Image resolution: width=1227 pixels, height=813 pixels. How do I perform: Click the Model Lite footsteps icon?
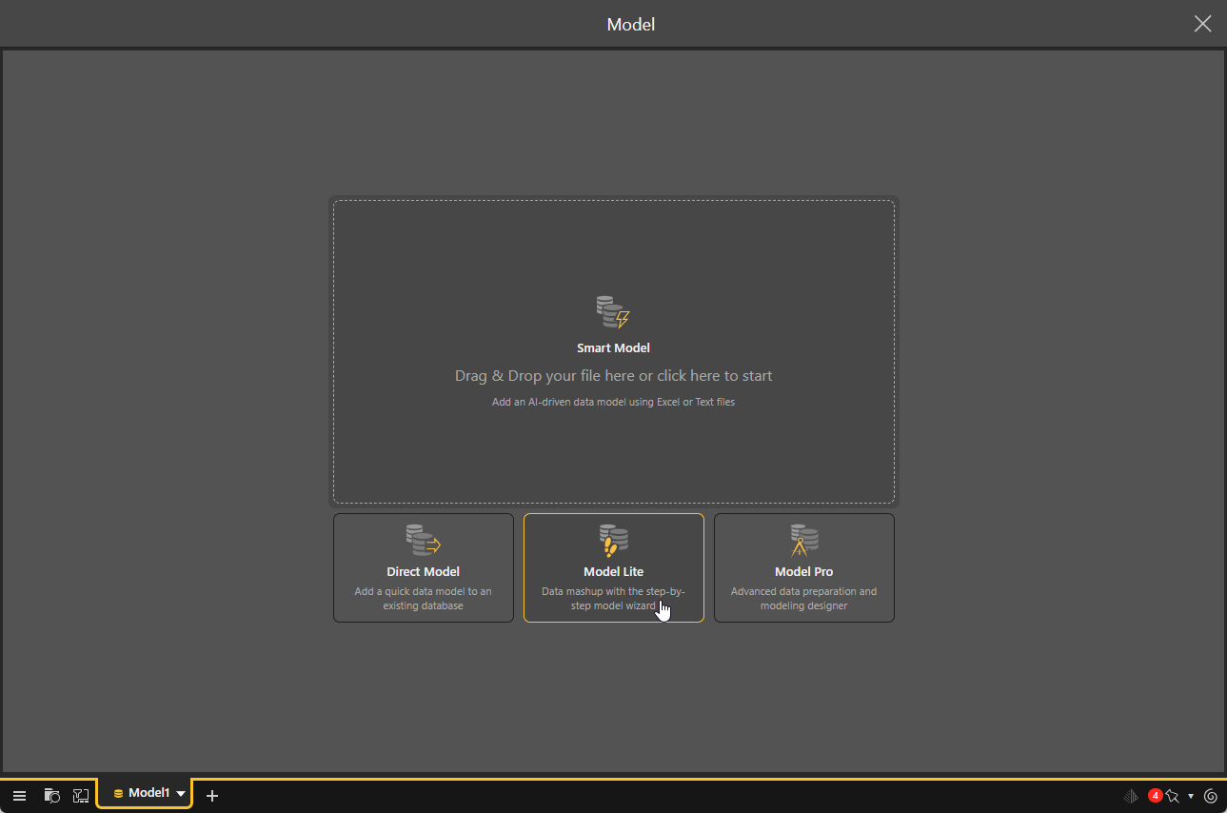tap(613, 540)
